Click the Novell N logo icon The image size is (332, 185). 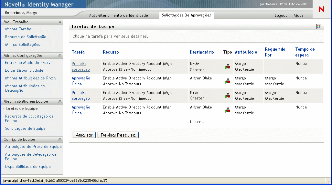coord(321,9)
